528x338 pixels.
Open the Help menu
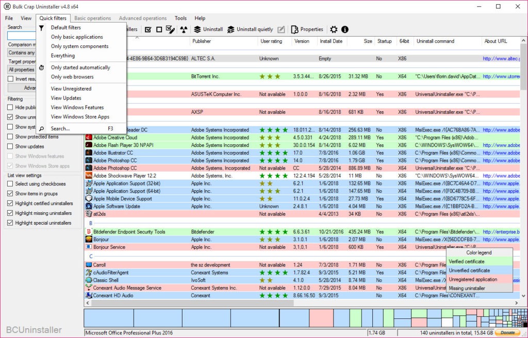(200, 18)
